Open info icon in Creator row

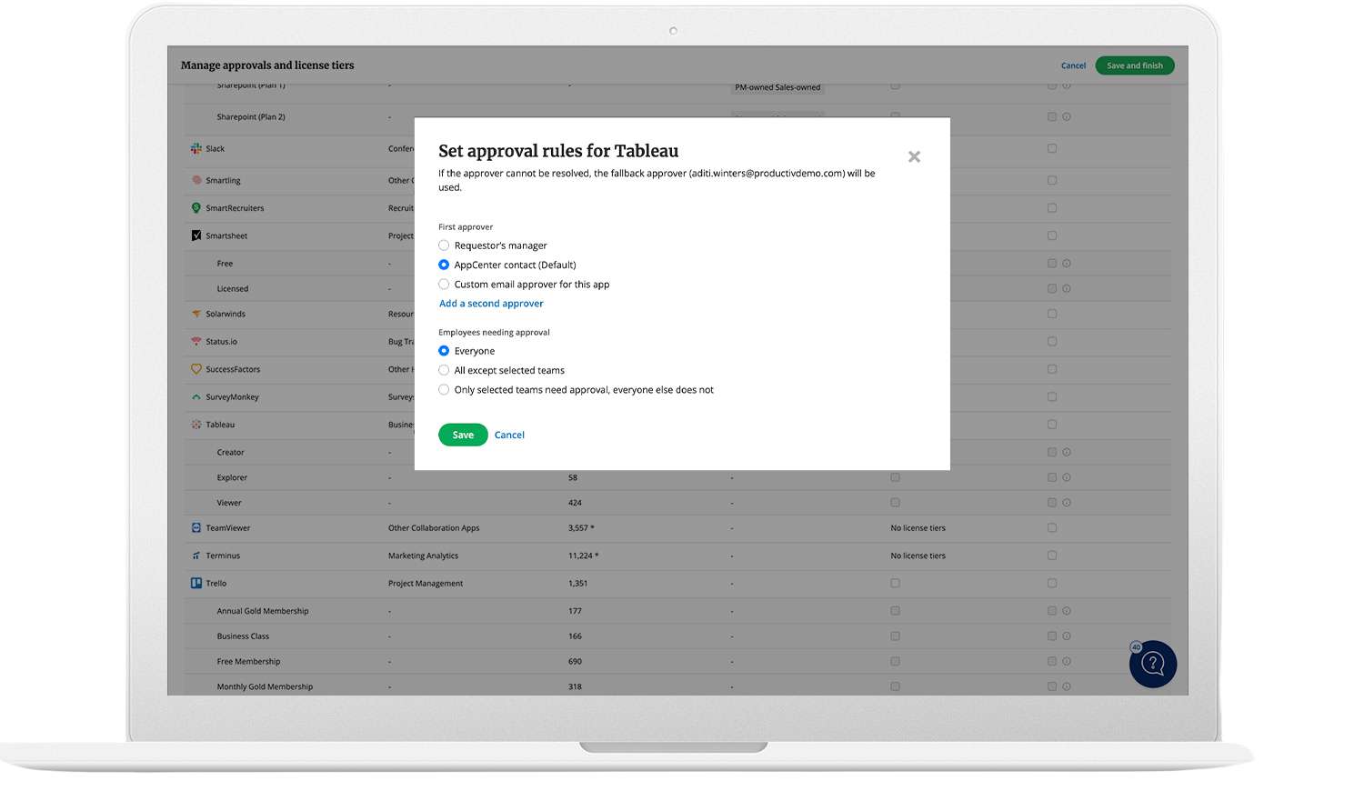click(x=1067, y=452)
